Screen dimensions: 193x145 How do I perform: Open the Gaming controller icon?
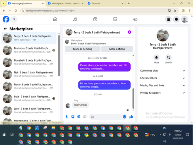tap(135, 19)
